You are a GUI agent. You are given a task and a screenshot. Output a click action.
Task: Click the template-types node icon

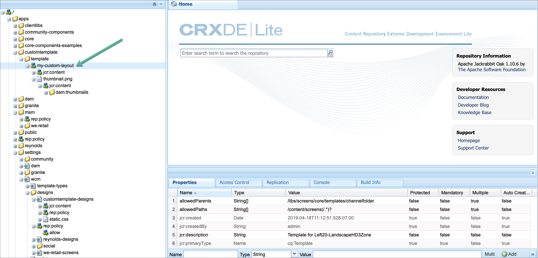pyautogui.click(x=33, y=186)
